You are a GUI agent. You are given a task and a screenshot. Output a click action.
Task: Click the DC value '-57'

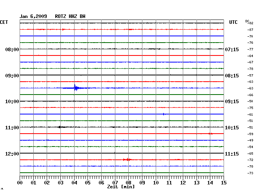250,75
